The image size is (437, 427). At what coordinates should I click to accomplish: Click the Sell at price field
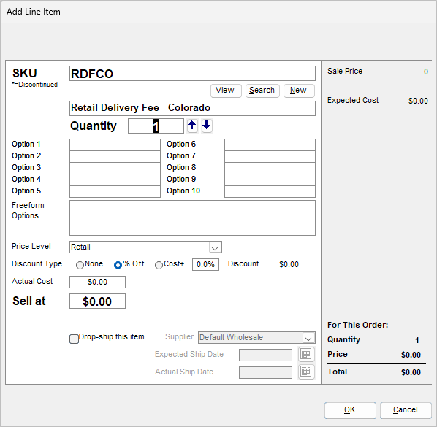click(x=97, y=301)
